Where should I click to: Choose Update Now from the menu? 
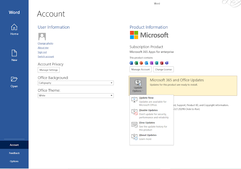click(x=152, y=101)
